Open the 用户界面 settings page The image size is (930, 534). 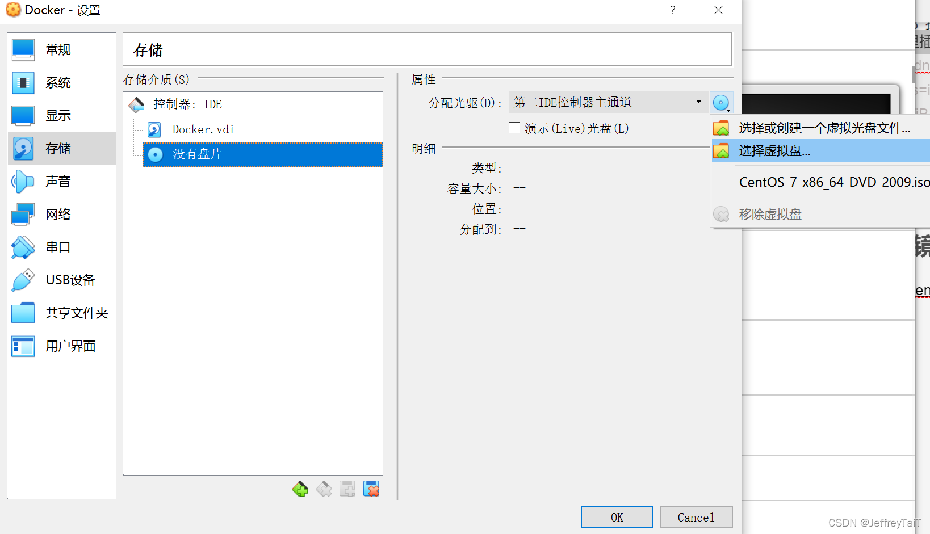click(62, 346)
